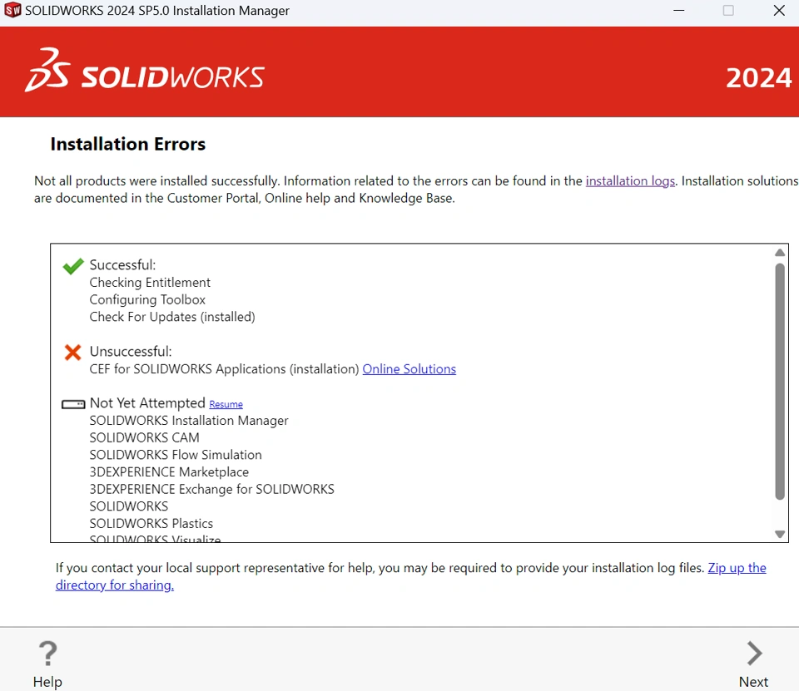Screen dimensions: 799x691
Task: Click the SOLIDWORKS logo in banner
Action: (x=145, y=71)
